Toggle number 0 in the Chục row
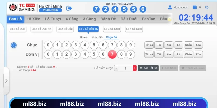The height and width of the screenshot is (108, 217). (x=48, y=45)
